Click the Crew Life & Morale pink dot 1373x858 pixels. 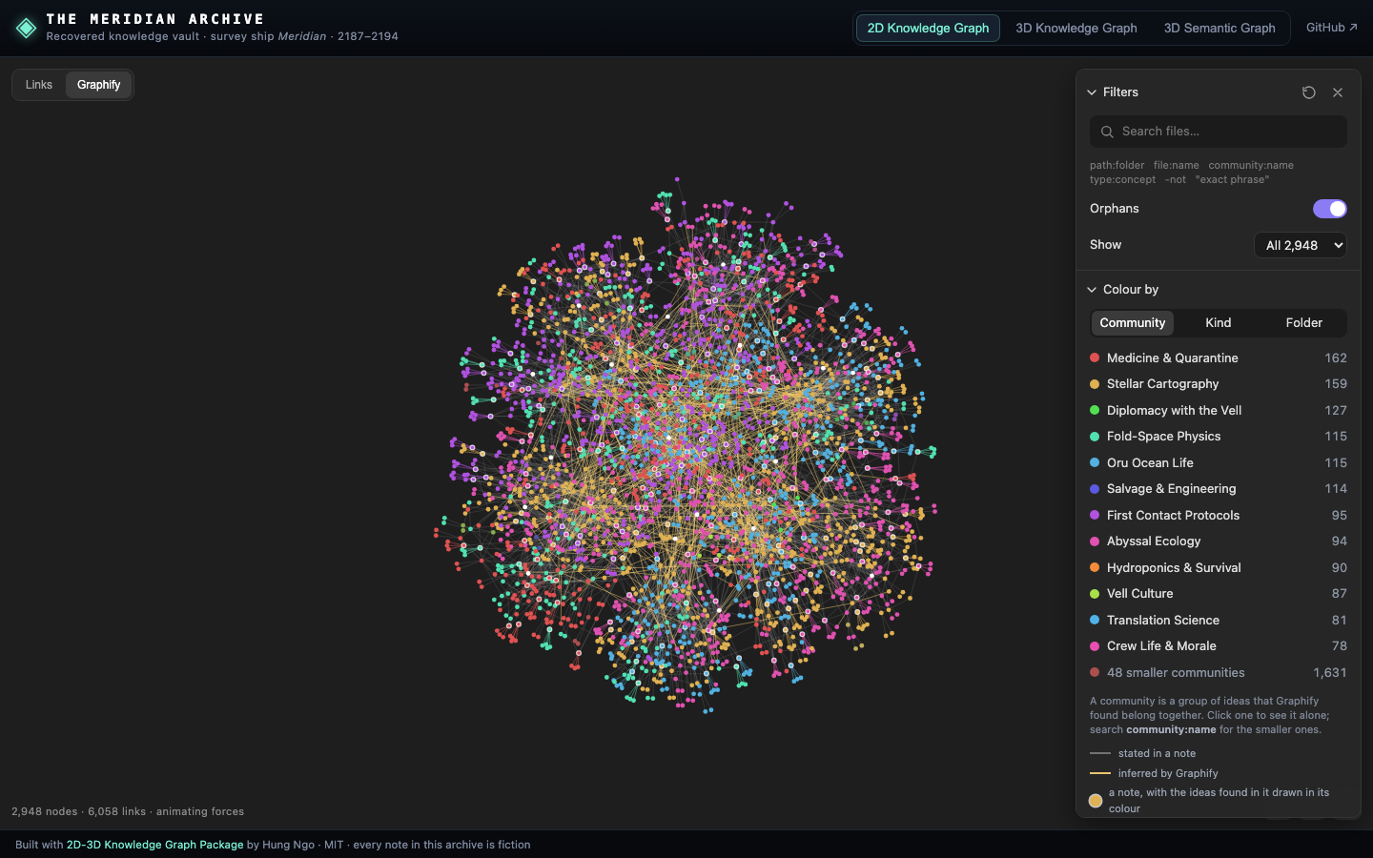[x=1095, y=646]
